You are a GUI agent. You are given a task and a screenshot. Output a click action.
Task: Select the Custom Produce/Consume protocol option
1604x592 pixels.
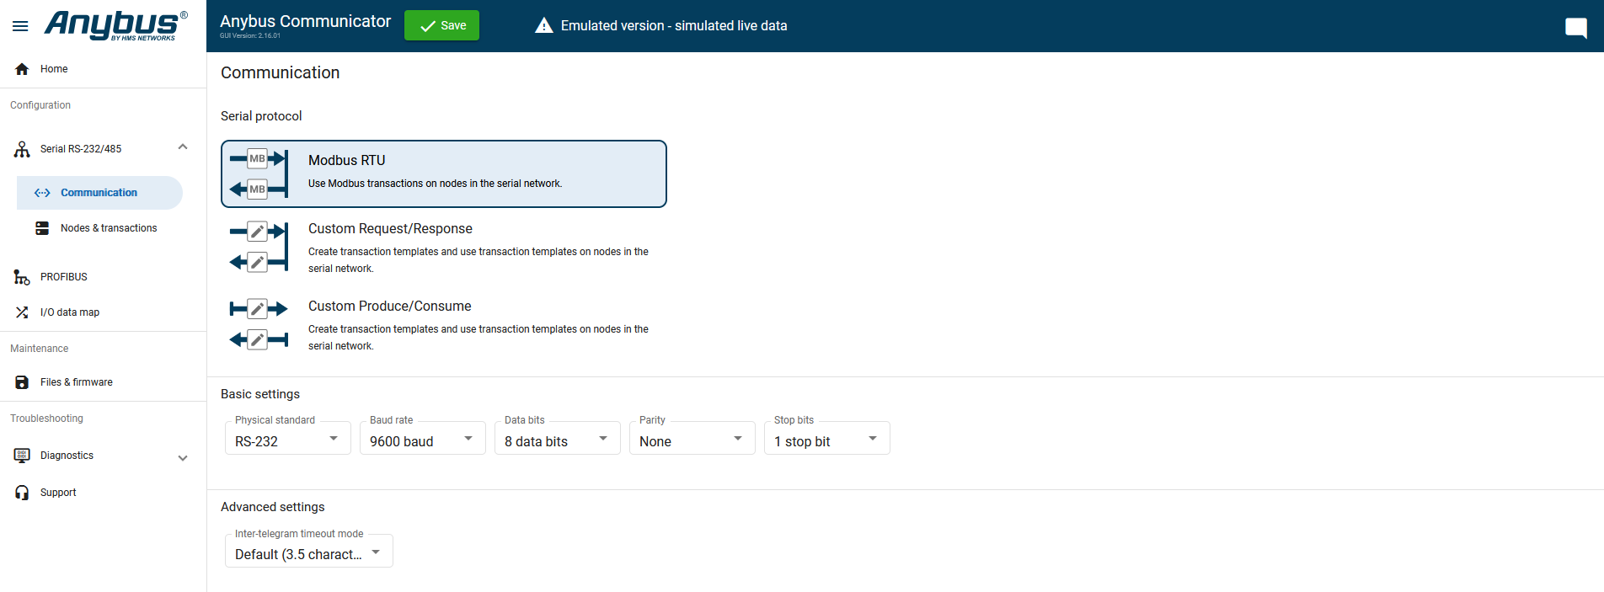tap(443, 324)
